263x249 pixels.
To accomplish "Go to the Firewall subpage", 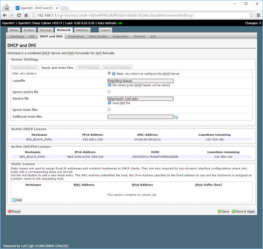I will 139,36.
